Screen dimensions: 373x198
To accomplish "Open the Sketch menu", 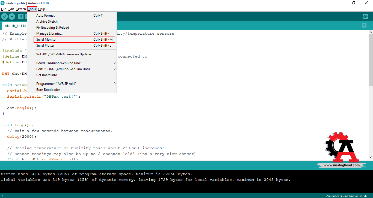I will click(x=21, y=9).
